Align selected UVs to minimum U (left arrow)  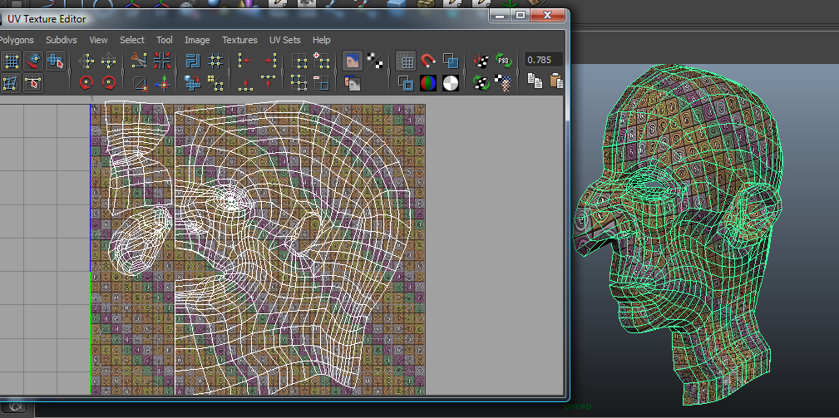pos(245,61)
